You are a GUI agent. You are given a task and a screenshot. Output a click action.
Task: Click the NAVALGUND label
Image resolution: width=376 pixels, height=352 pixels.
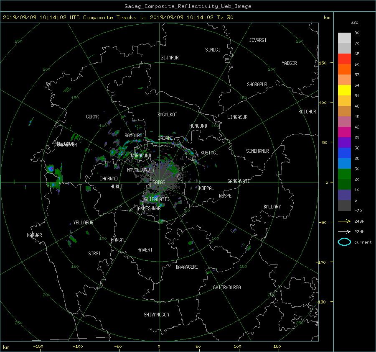click(x=138, y=170)
